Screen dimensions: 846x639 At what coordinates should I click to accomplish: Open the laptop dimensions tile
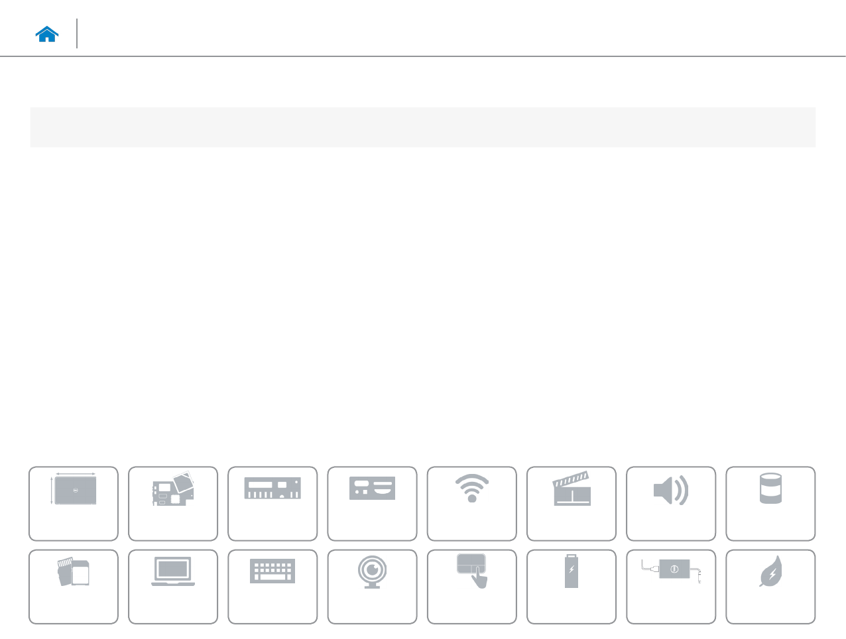pos(74,504)
